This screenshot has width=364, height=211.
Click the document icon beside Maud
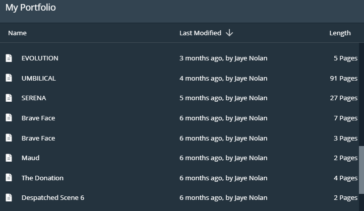tap(9, 158)
